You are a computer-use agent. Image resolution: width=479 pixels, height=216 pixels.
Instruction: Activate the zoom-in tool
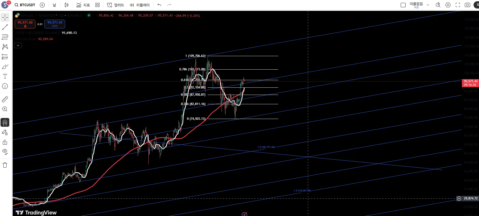coord(5,109)
